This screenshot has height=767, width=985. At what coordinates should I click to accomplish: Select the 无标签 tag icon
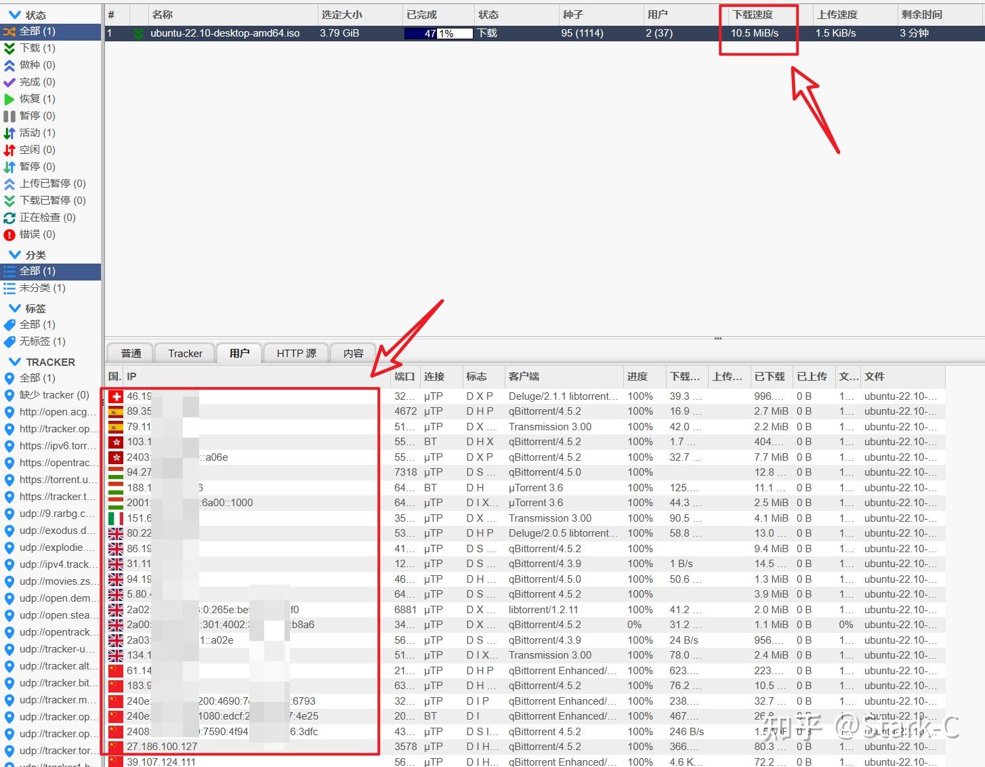coord(9,341)
